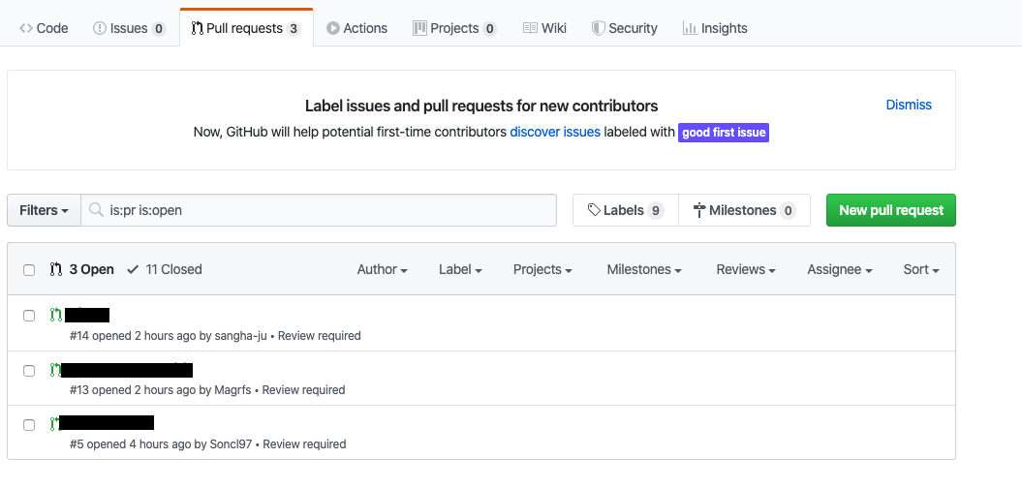Click the Milestones signpost icon

pyautogui.click(x=699, y=210)
